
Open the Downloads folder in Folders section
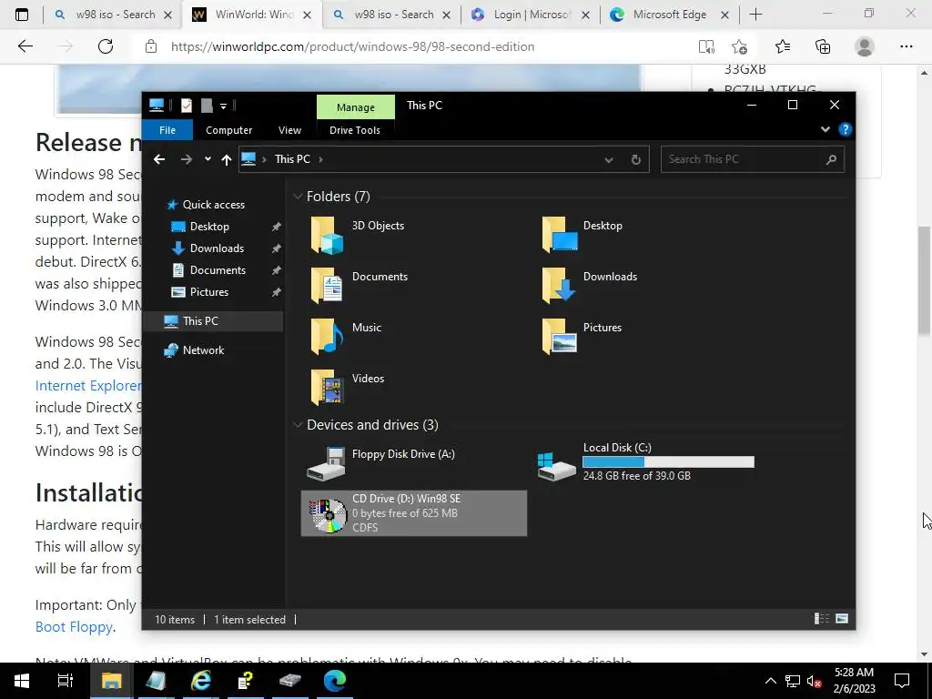coord(560,285)
